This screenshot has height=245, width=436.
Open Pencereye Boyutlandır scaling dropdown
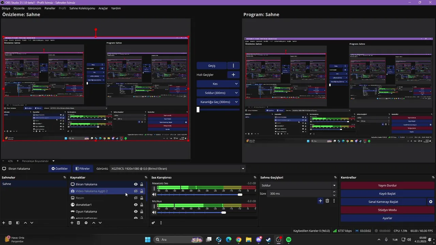[x=38, y=161]
